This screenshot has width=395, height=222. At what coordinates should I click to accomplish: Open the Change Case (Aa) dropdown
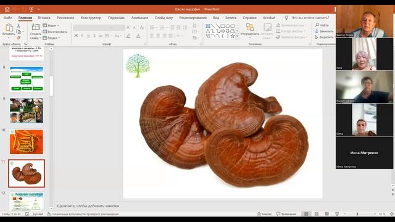pyautogui.click(x=117, y=36)
